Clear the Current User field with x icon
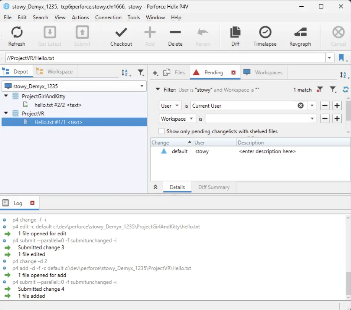Screen dimensions: 351x310 pos(300,105)
